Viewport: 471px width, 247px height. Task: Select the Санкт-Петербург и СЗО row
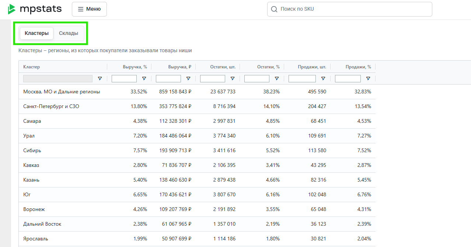point(51,107)
